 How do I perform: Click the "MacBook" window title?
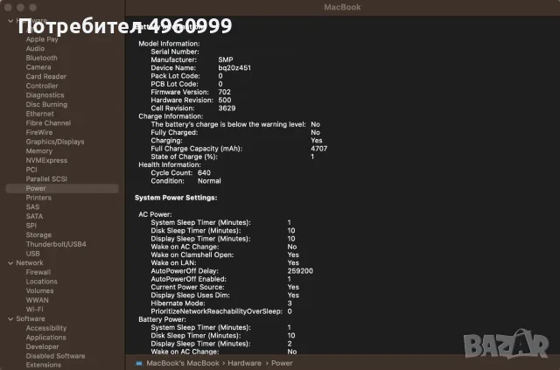342,7
